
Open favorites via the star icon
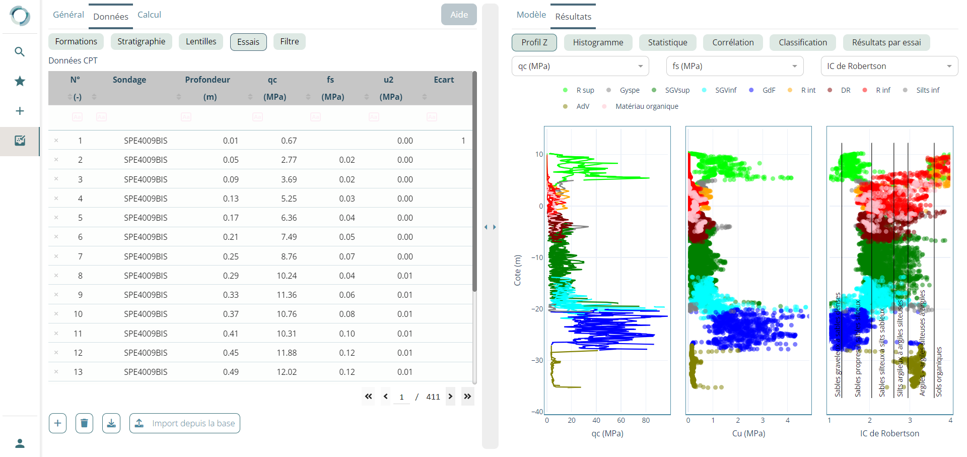tap(20, 81)
